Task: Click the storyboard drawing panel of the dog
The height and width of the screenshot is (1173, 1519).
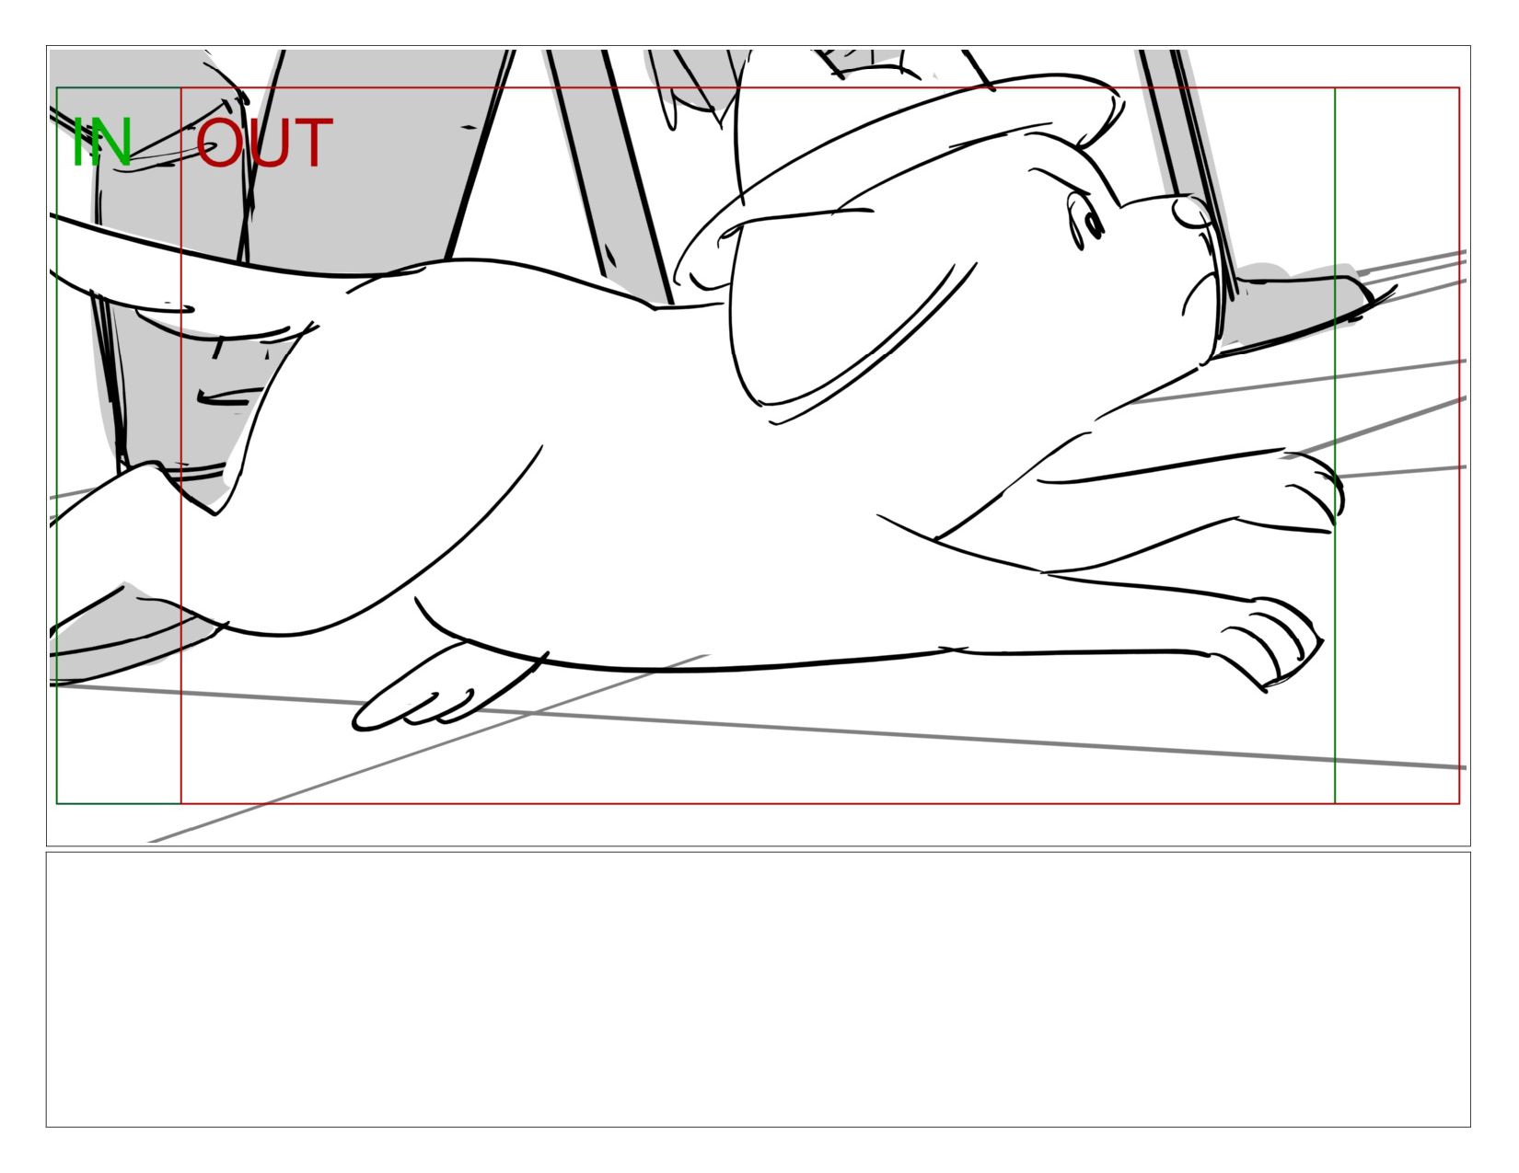Action: [758, 446]
